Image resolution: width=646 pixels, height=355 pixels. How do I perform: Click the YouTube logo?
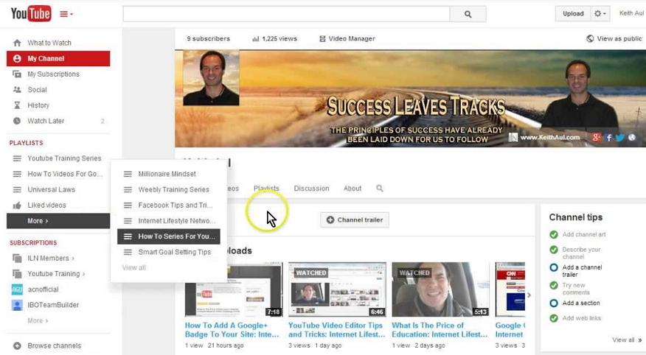[31, 13]
